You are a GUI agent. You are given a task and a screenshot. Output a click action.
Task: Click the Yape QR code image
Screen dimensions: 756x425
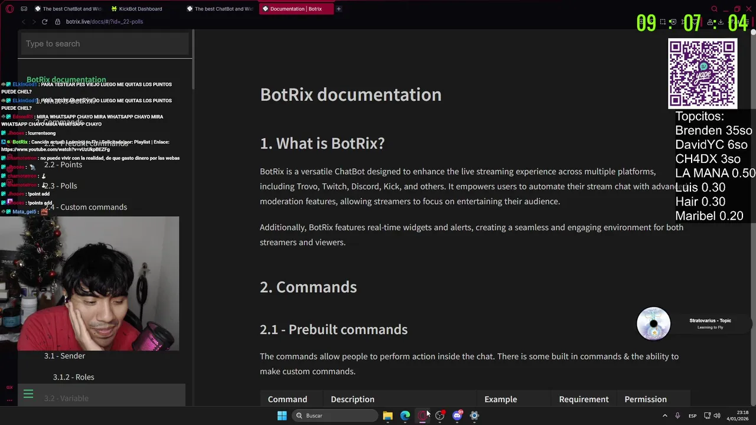[x=703, y=74]
